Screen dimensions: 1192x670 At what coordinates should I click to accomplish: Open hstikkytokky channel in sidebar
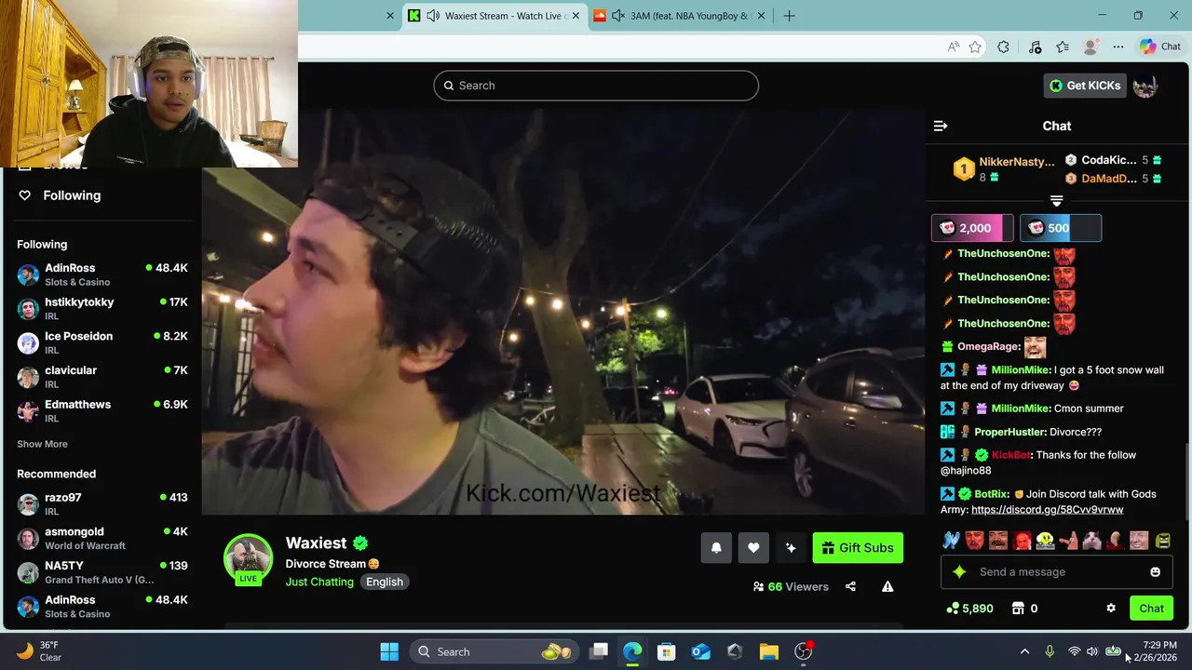pos(102,308)
